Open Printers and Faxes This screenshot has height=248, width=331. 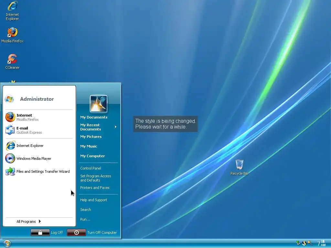click(x=95, y=188)
